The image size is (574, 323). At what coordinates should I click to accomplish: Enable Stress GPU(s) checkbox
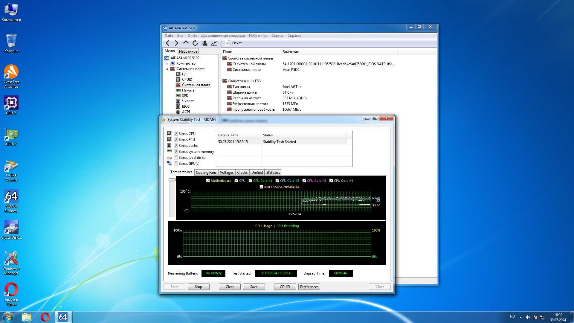(x=176, y=164)
